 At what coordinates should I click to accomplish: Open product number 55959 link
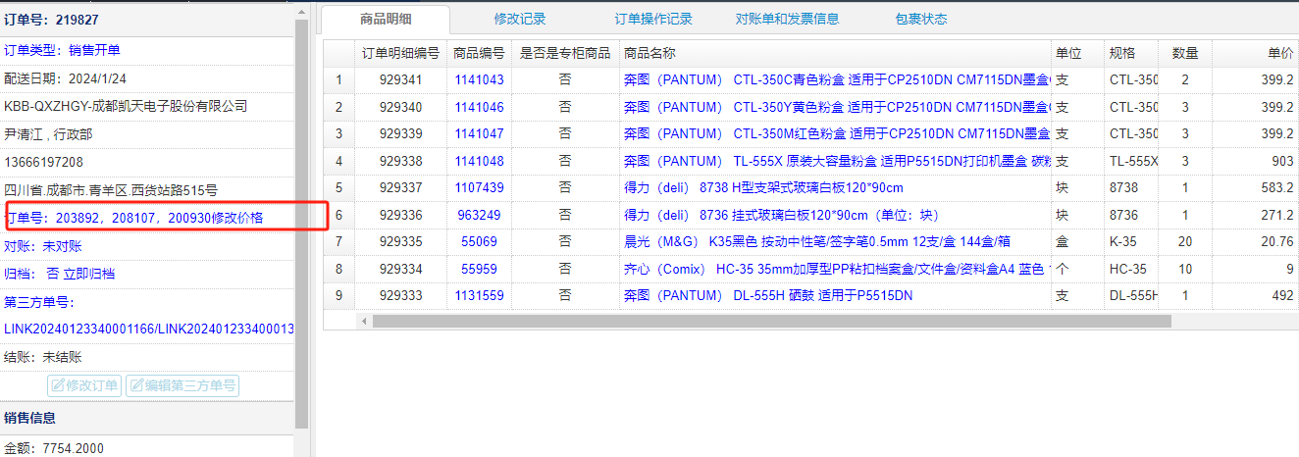pos(479,269)
